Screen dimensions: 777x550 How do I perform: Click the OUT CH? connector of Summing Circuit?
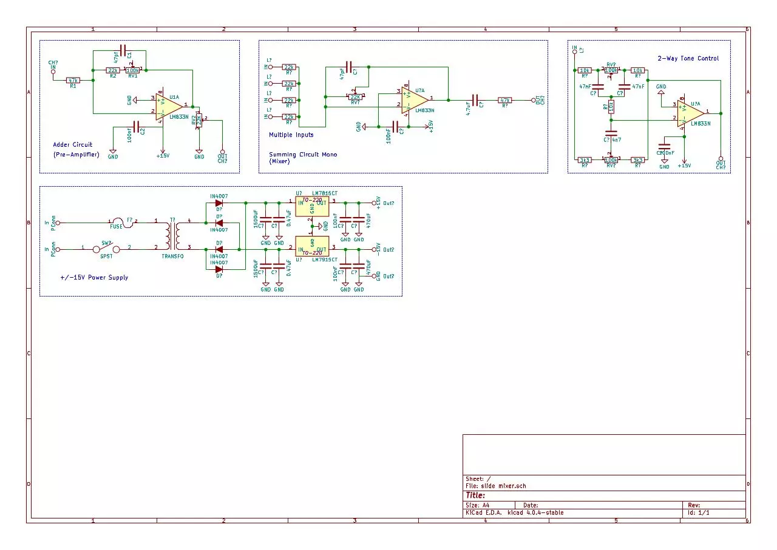coord(534,100)
